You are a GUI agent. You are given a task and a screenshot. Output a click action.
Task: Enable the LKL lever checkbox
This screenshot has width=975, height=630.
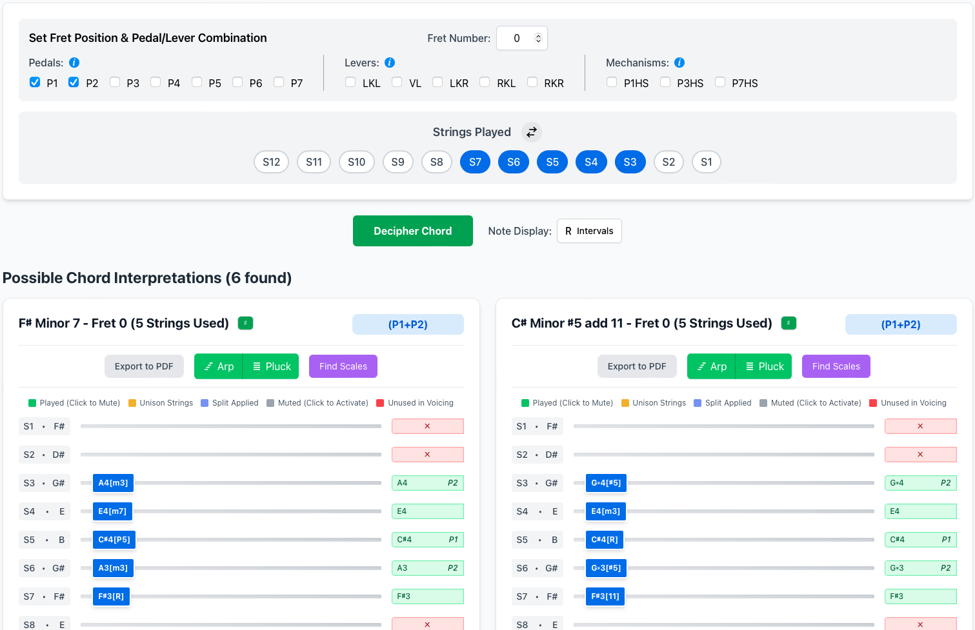coord(350,83)
